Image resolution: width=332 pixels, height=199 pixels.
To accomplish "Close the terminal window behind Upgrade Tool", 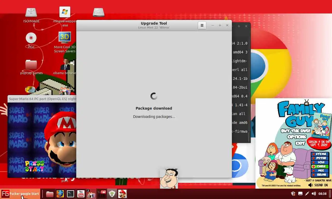I will coord(246,26).
